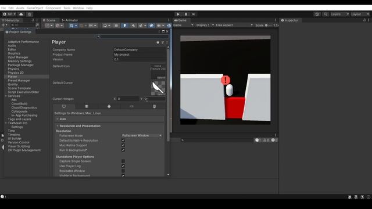Open Tags and Layers settings
Viewport: 372px width, 209px height.
coord(19,119)
